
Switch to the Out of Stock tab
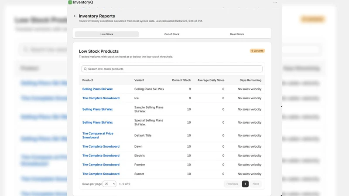(172, 34)
